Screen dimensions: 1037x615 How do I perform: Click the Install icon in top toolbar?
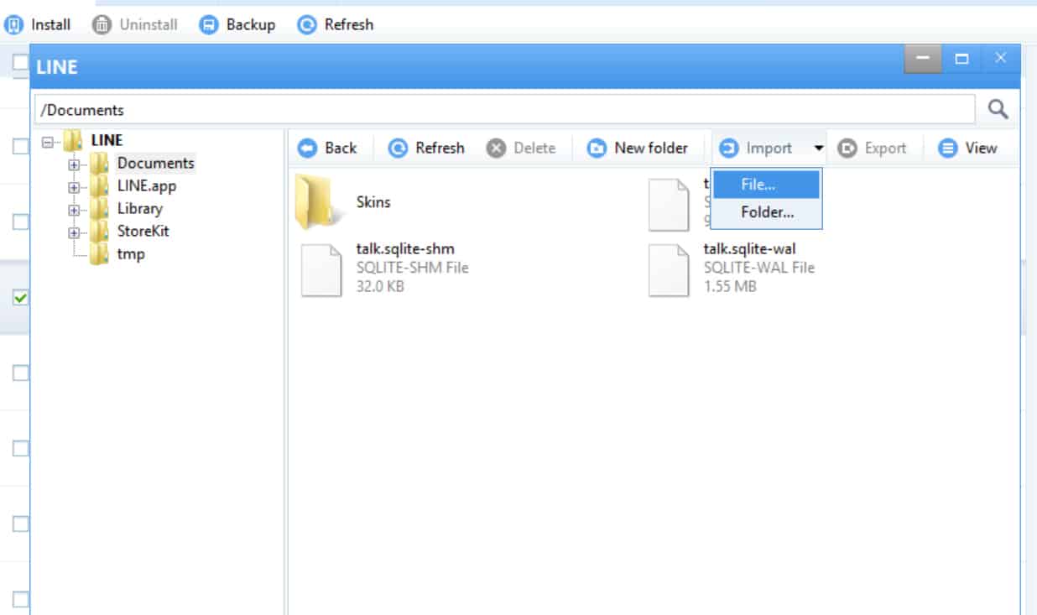[x=13, y=25]
